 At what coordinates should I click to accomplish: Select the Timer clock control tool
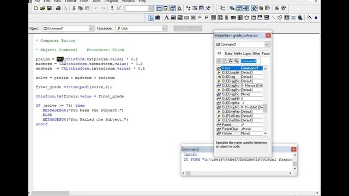pyautogui.click(x=246, y=17)
